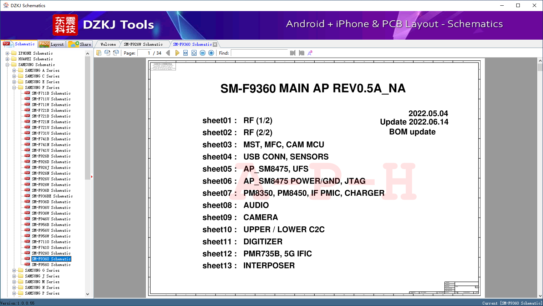This screenshot has width=543, height=306.
Task: Collapse the SAMSUNG F Series node
Action: 14,87
